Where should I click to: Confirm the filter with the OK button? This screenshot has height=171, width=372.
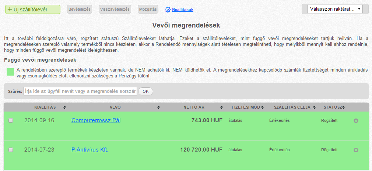point(145,91)
